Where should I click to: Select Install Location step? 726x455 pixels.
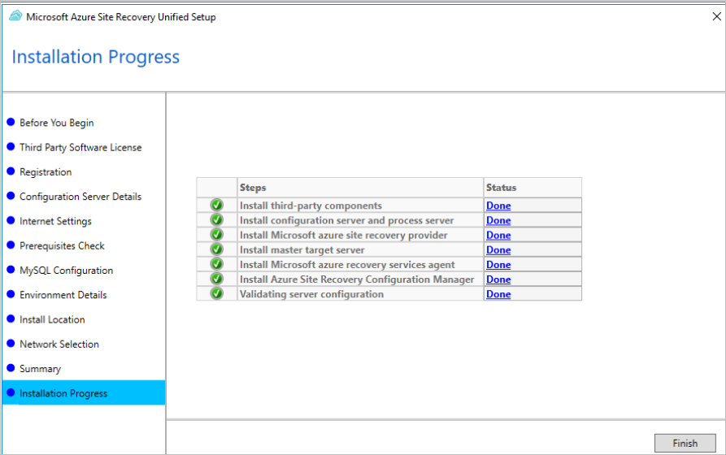tap(52, 319)
